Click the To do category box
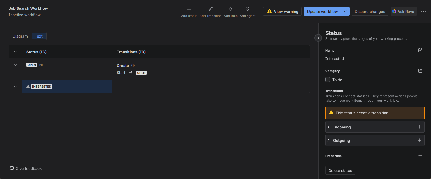The height and width of the screenshot is (179, 431). (x=328, y=80)
